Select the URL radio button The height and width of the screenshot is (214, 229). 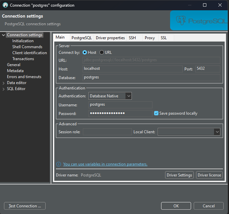(102, 53)
